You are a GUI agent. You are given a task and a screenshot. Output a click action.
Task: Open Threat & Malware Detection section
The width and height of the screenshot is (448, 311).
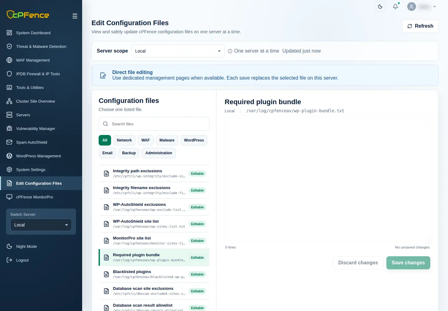pyautogui.click(x=41, y=46)
